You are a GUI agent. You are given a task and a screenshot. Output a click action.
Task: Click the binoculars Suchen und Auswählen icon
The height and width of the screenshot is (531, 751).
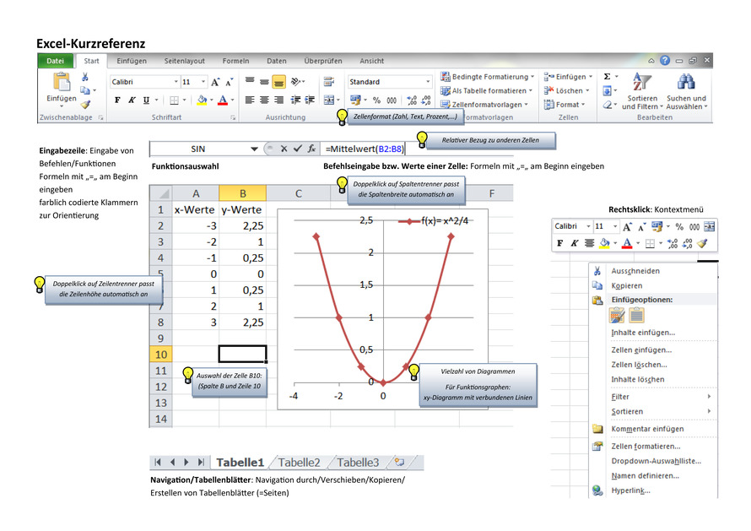tap(686, 82)
